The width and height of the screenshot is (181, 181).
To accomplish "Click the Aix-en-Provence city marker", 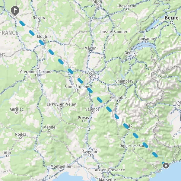I will (x=110, y=173).
